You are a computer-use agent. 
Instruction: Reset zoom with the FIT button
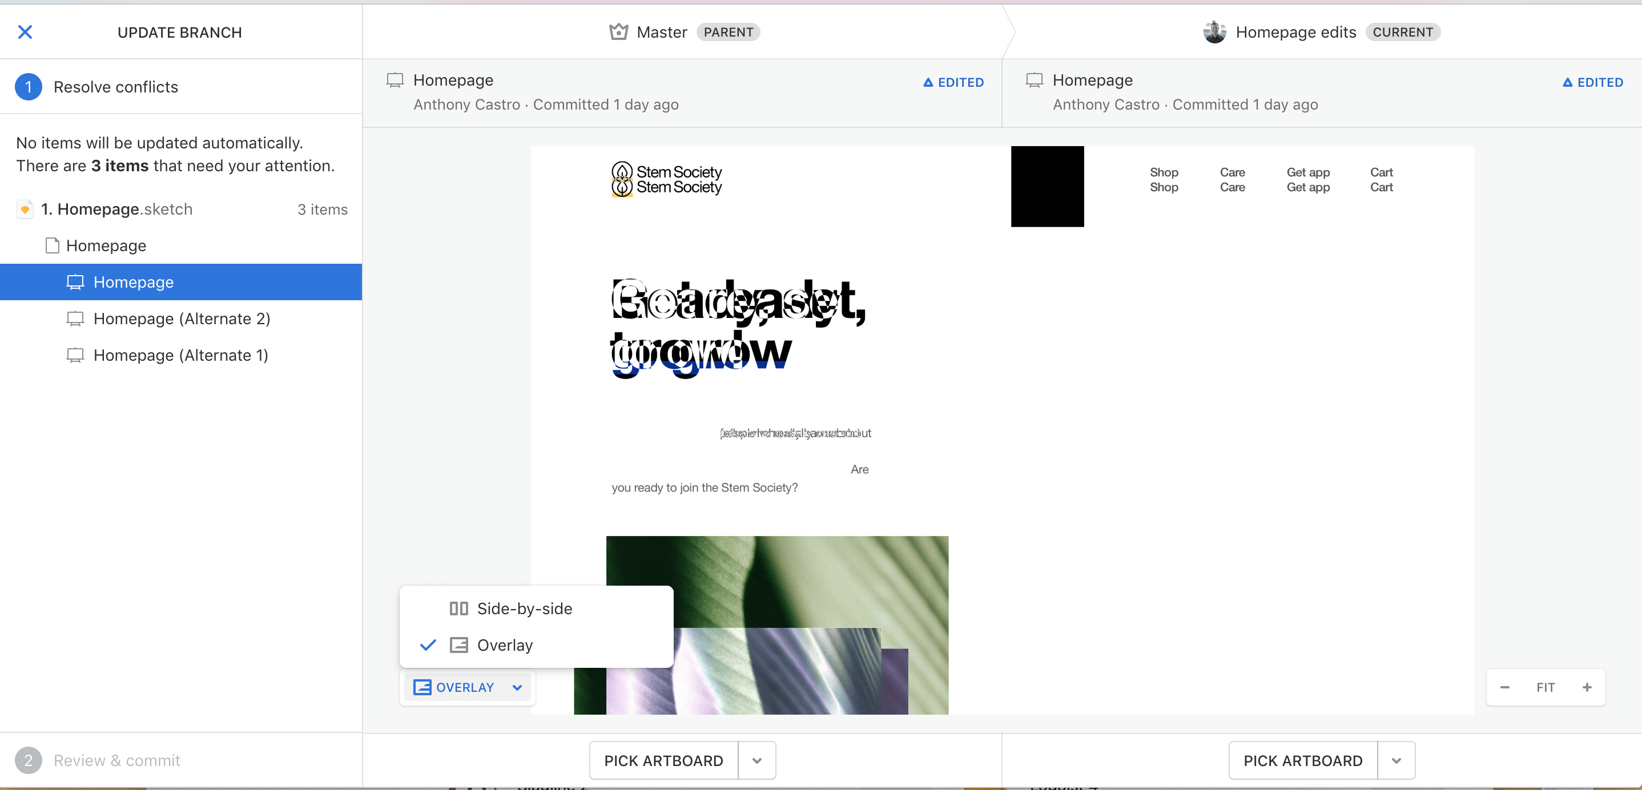coord(1545,687)
